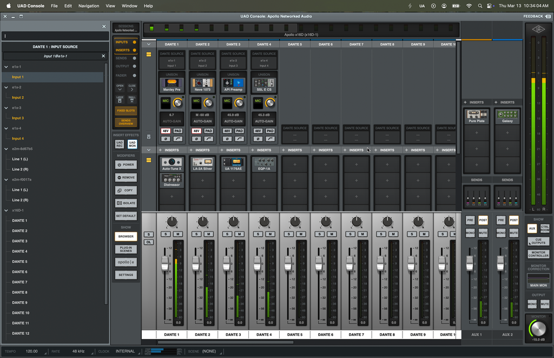This screenshot has width=554, height=358.
Task: Toggle UAD REC insert effects mode
Action: (120, 144)
